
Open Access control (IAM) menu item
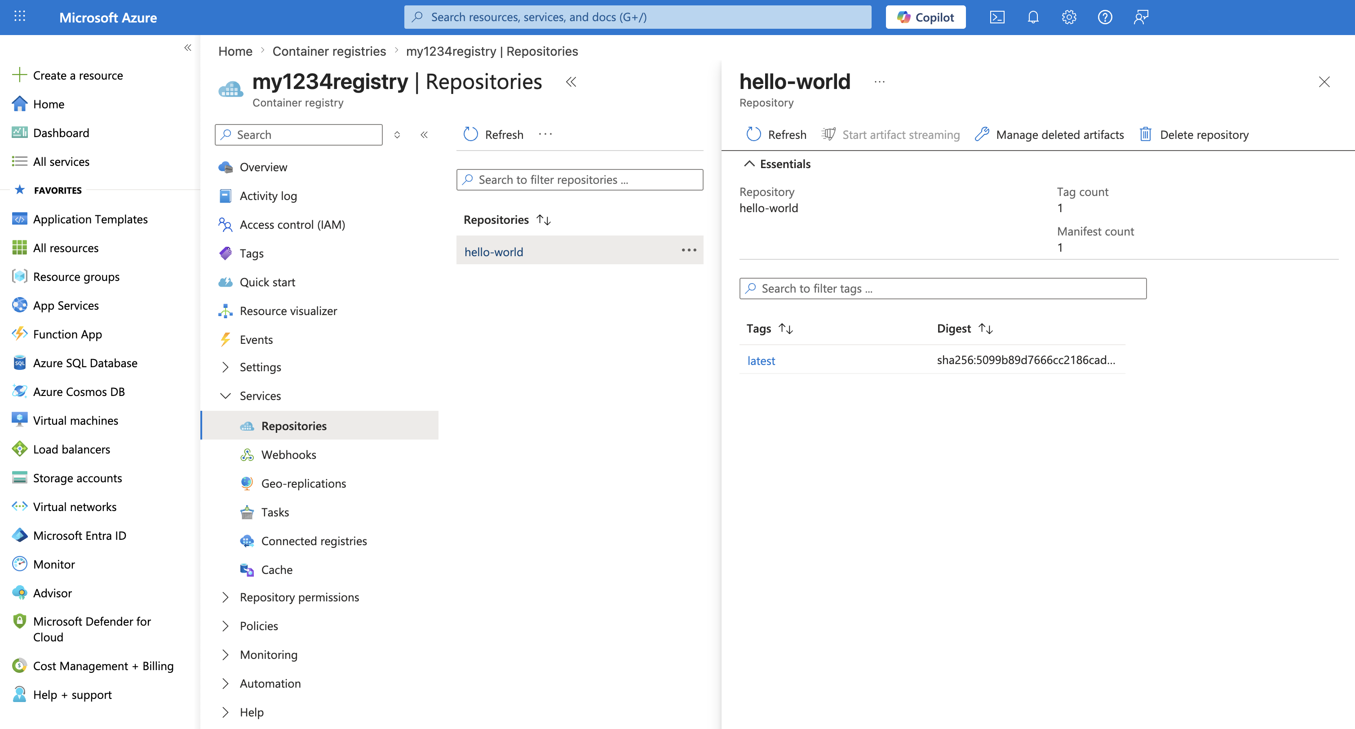coord(292,224)
